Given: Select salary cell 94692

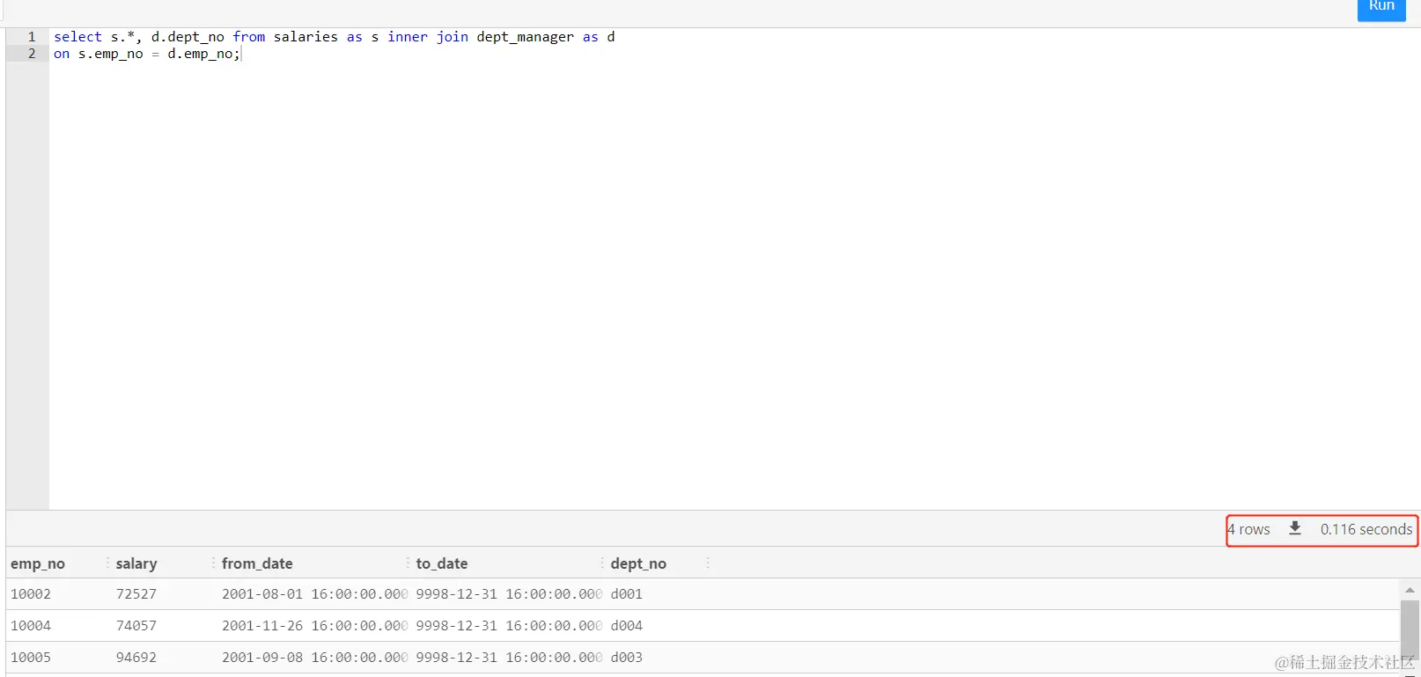Looking at the screenshot, I should 136,658.
